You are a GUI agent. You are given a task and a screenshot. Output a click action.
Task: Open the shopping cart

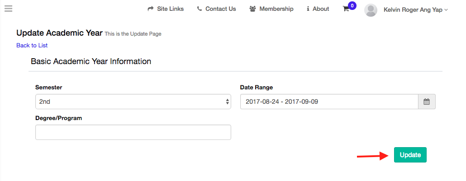[x=346, y=9]
